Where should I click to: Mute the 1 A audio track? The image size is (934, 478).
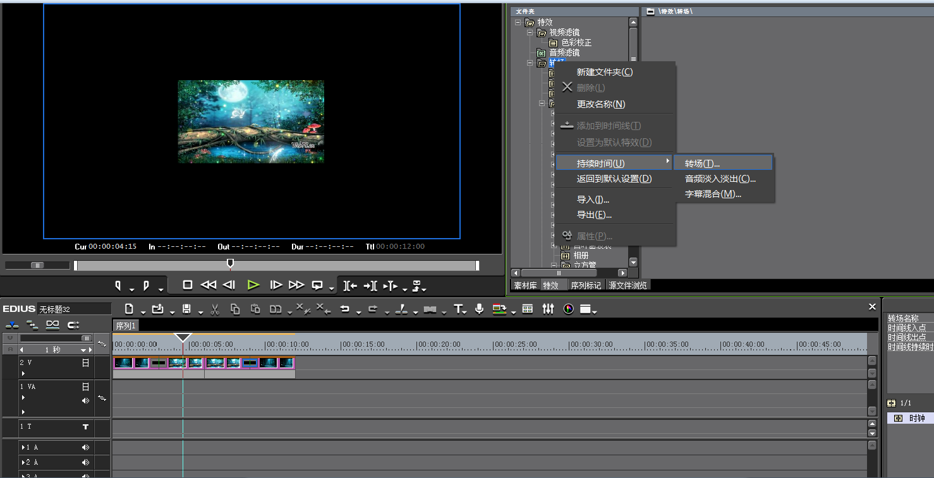85,447
